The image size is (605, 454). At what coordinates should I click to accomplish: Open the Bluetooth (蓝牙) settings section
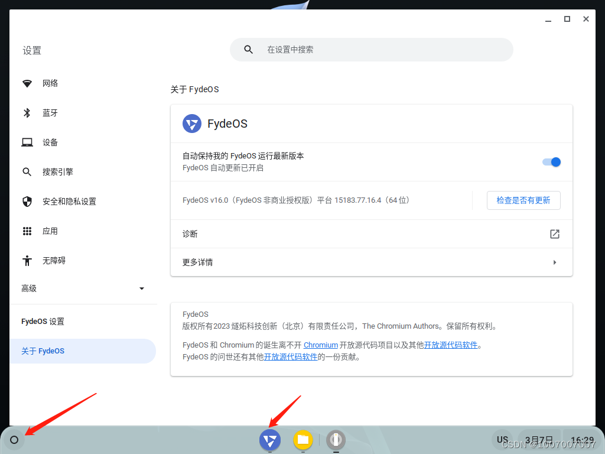[x=83, y=113]
